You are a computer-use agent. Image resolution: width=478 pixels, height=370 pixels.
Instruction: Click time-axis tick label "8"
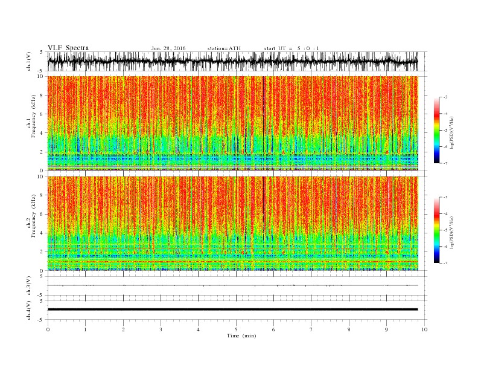click(x=349, y=329)
